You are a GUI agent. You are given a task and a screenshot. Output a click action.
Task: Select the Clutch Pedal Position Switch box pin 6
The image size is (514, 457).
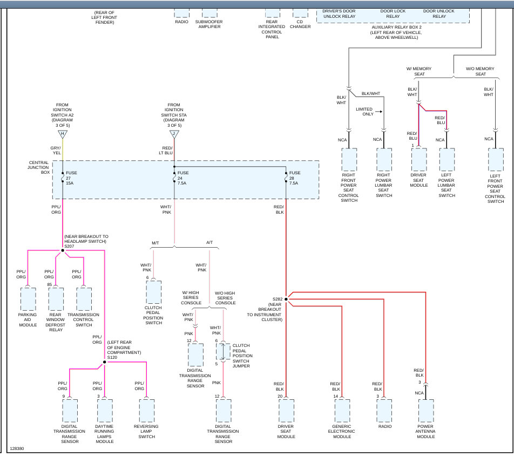click(154, 292)
